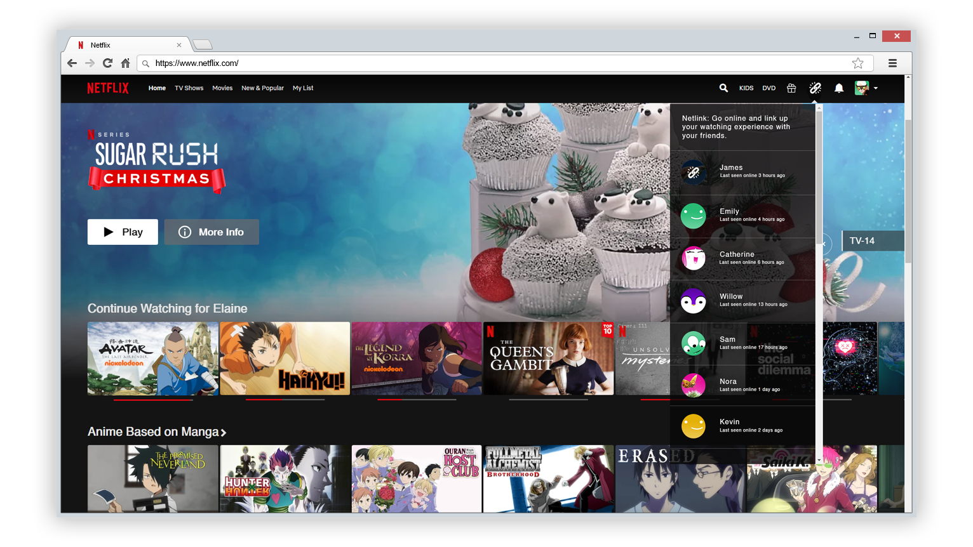Screen dimensions: 973x547
Task: Open The Queen's Gambit thumbnail
Action: [549, 359]
